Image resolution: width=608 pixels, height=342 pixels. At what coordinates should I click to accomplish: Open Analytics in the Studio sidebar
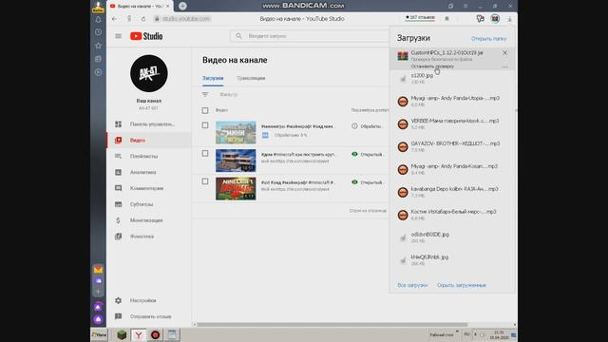pos(149,172)
